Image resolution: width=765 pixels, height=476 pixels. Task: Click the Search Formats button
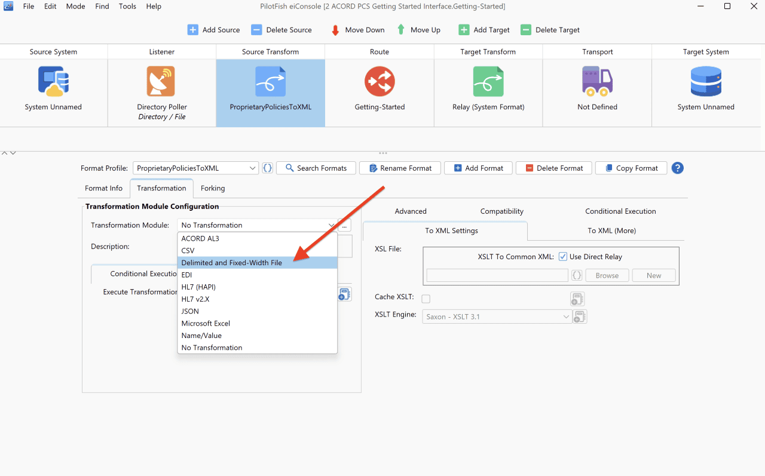point(316,168)
